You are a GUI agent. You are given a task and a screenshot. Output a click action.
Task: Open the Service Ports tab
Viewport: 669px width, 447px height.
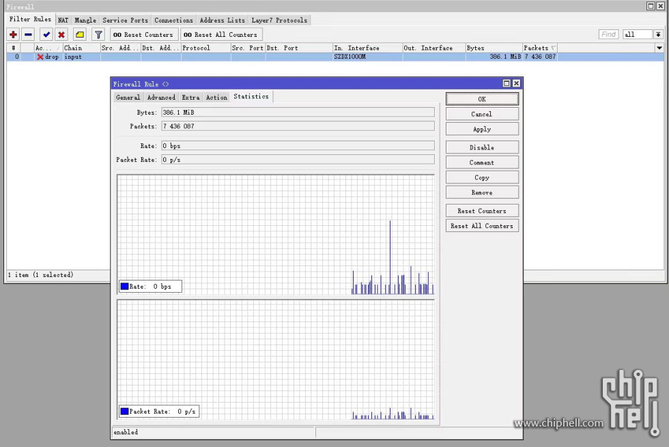(x=126, y=20)
